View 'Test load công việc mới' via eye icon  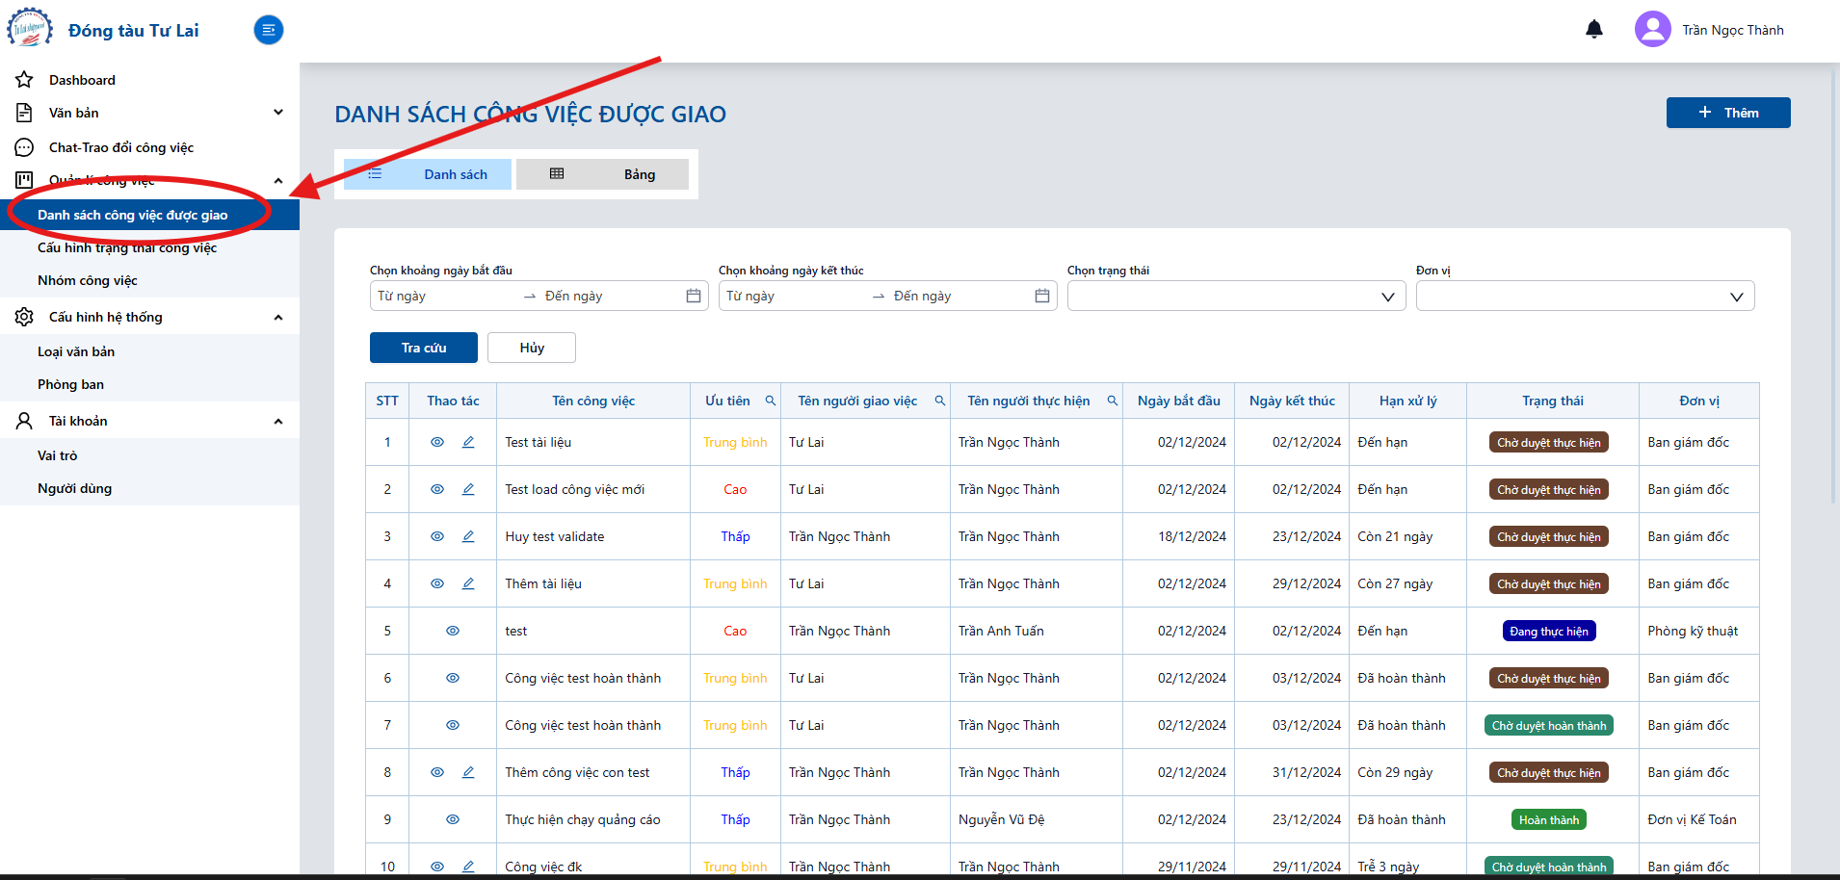pos(437,489)
